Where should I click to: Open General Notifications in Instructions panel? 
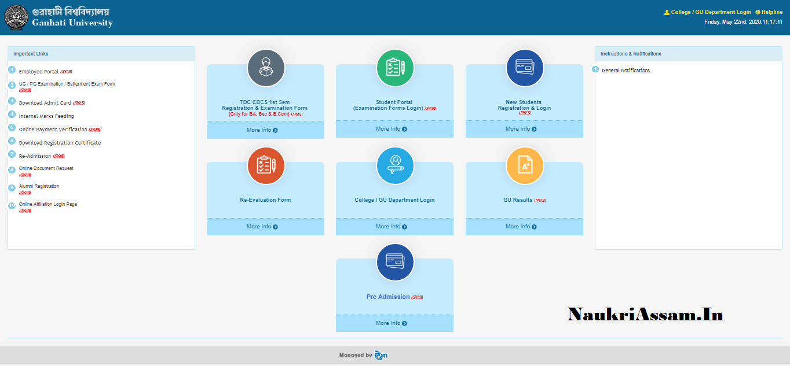coord(626,71)
